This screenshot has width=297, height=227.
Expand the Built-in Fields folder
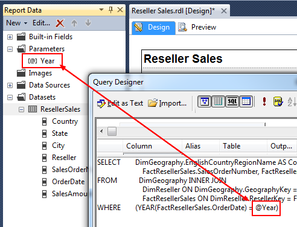pyautogui.click(x=10, y=37)
